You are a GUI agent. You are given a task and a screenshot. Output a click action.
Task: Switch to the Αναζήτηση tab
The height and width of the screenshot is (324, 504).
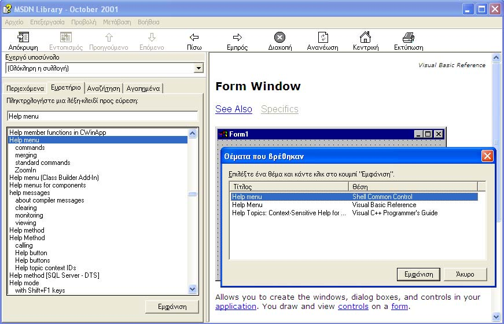pos(104,89)
